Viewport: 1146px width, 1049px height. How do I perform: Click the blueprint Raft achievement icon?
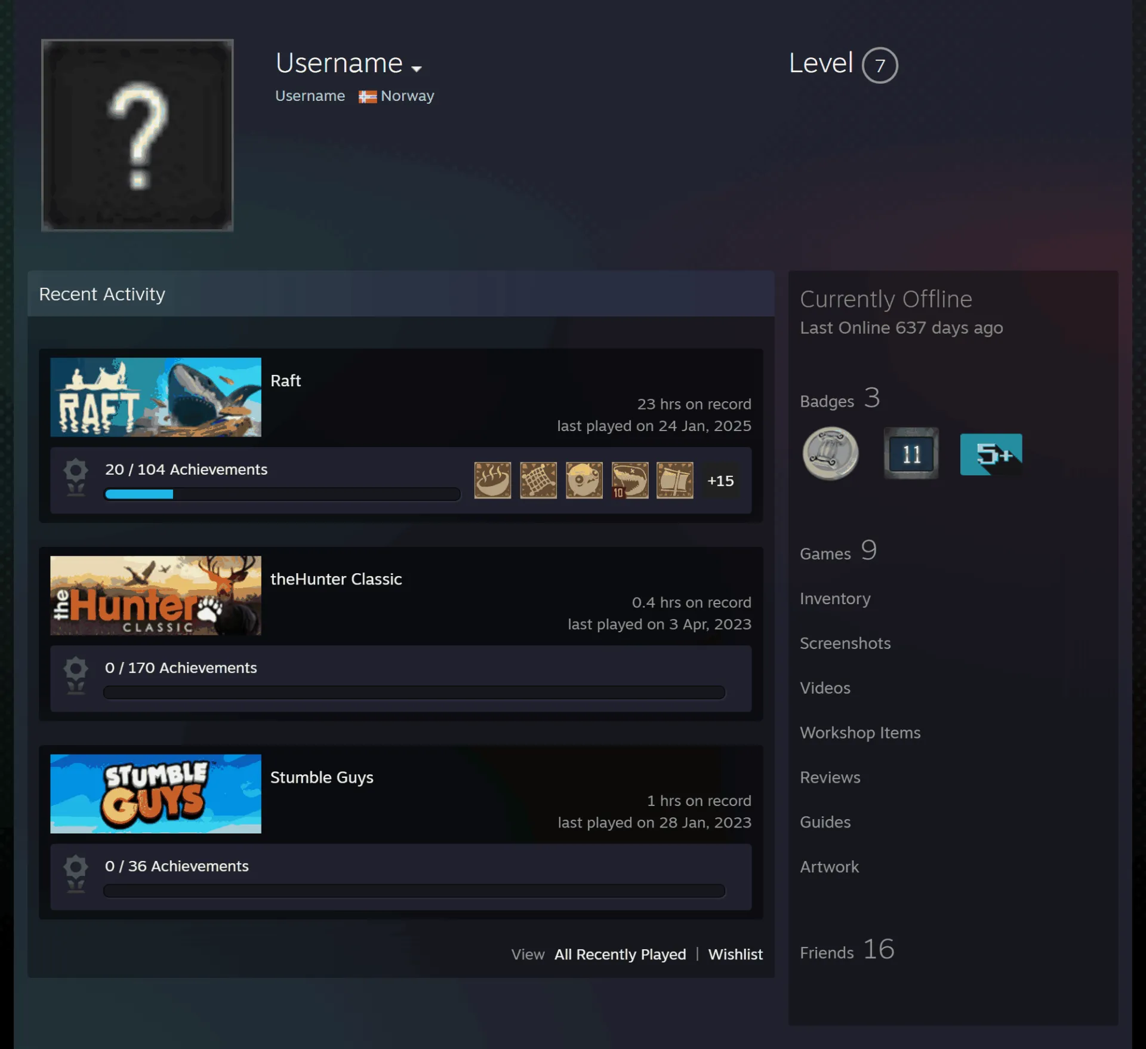pyautogui.click(x=675, y=480)
